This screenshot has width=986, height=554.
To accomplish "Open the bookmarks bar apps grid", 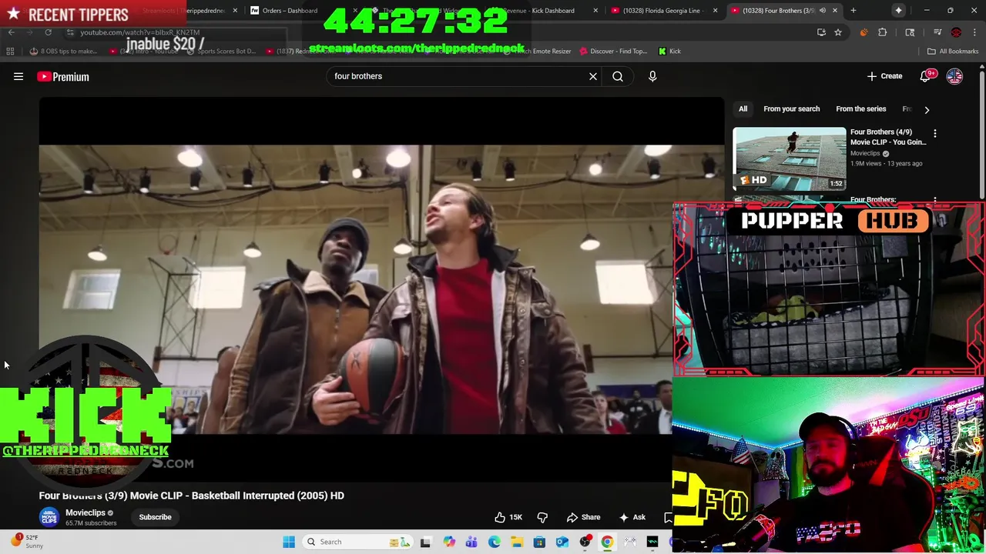I will click(x=10, y=51).
